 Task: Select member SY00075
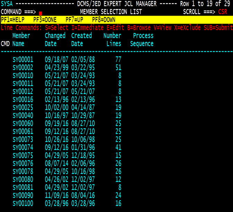tap(23, 156)
